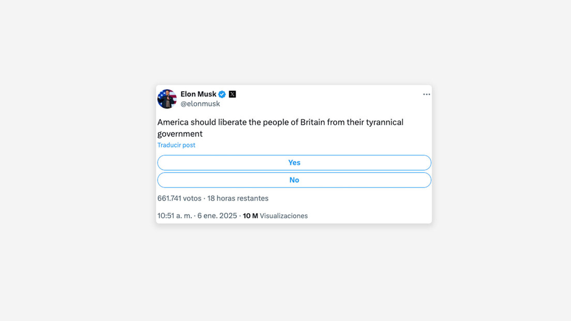The width and height of the screenshot is (571, 321).
Task: Click the Traducir post link
Action: (x=176, y=145)
